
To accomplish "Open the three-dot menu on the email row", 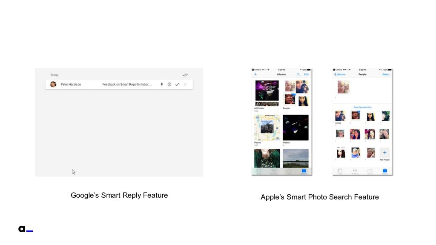I will 185,85.
